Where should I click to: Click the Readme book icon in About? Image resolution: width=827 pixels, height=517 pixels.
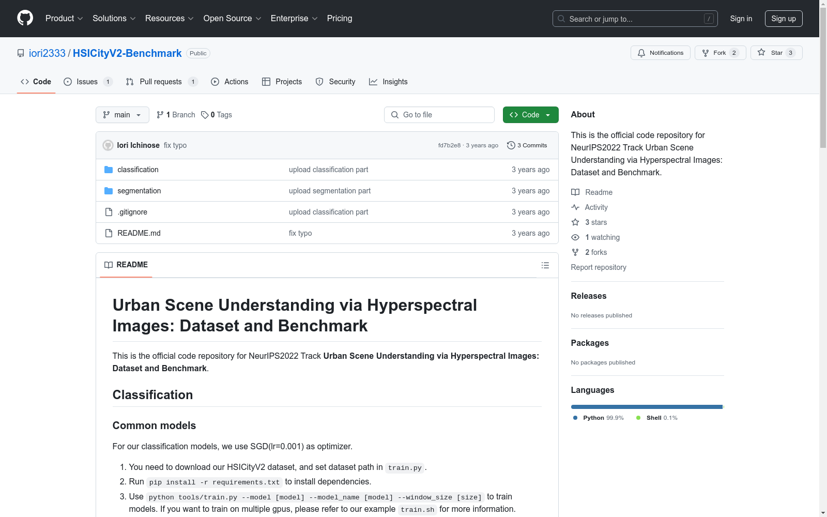point(575,192)
